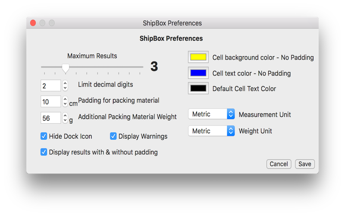Image resolution: width=345 pixels, height=216 pixels.
Task: Disable Display results with & without padding
Action: [x=44, y=152]
